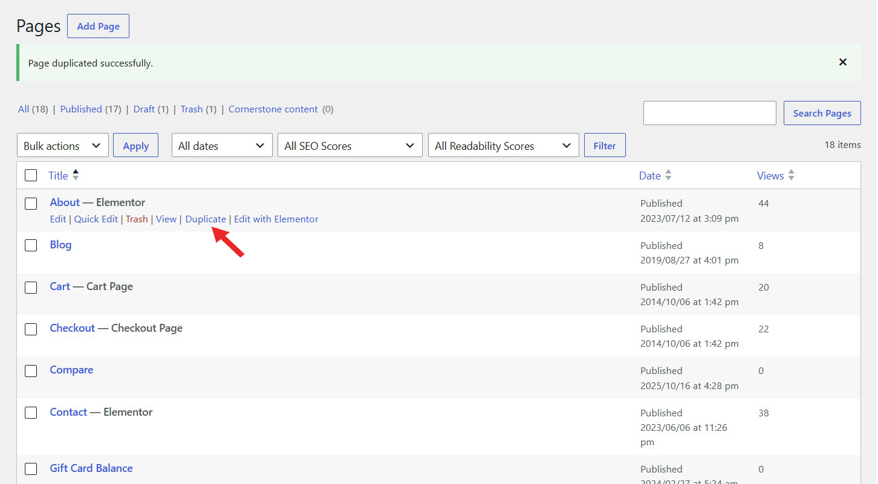The width and height of the screenshot is (878, 484).
Task: Dismiss the 'Page duplicated successfully' notice
Action: coord(842,62)
